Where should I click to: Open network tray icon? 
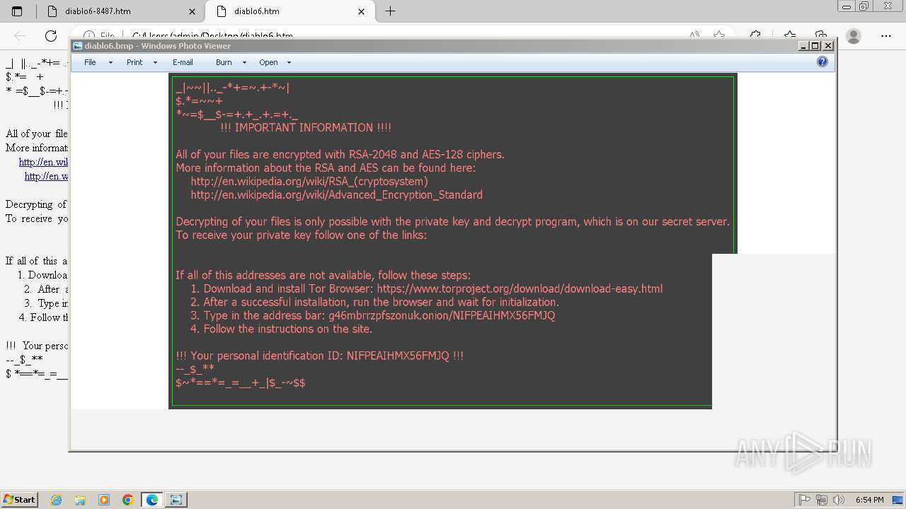pos(822,500)
